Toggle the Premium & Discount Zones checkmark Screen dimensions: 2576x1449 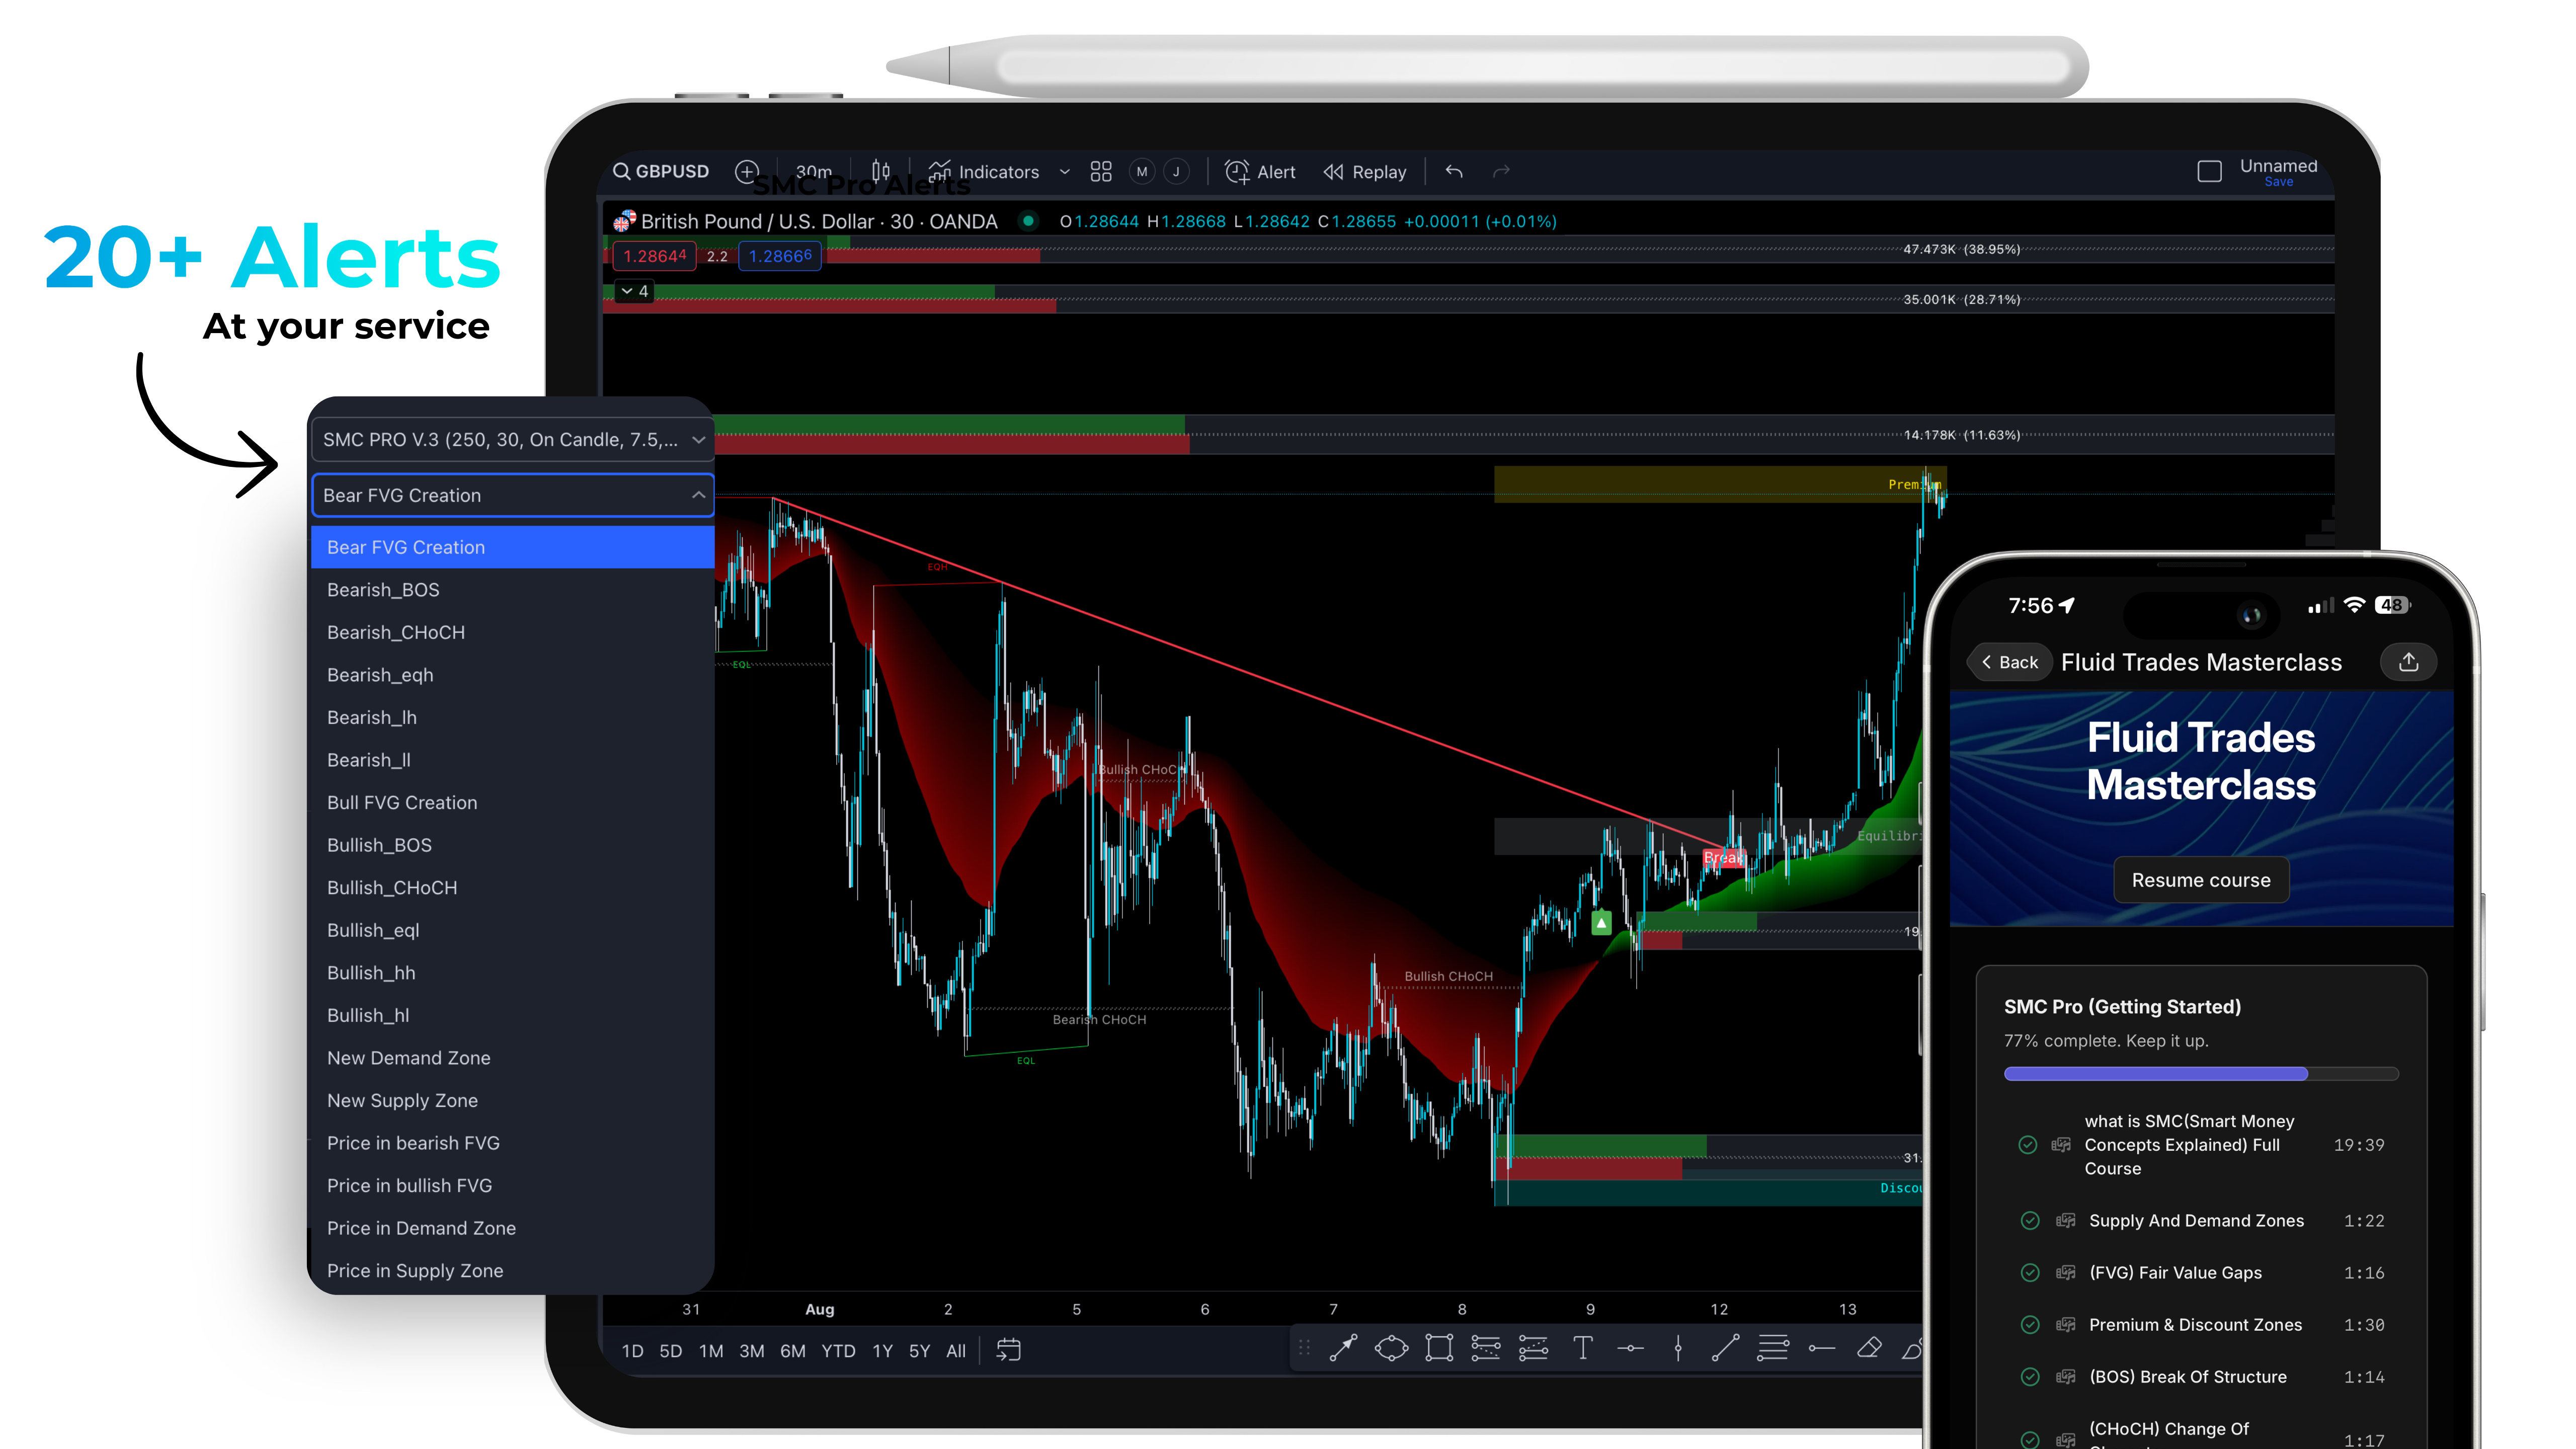pyautogui.click(x=2030, y=1325)
